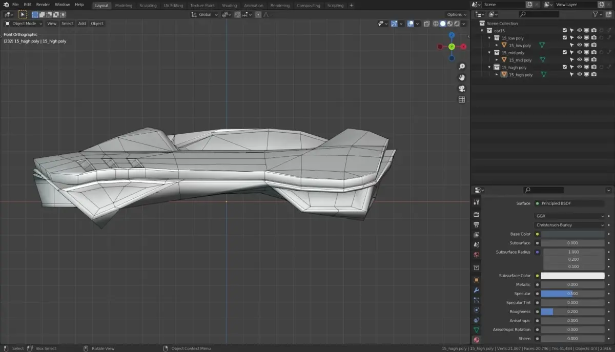Switch perspective/orthographic grid gizmo icon
Viewport: 615px width, 352px height.
pos(462,100)
